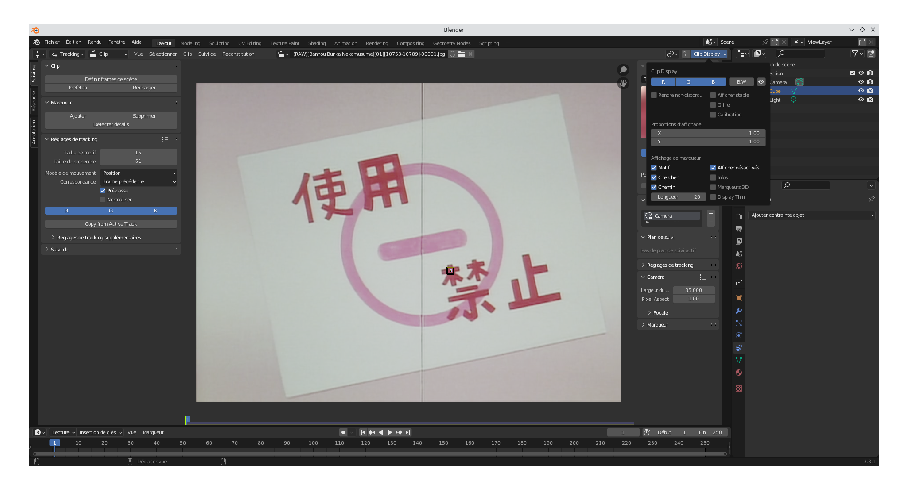Open the Modifiers wrench tab icon

coord(738,310)
